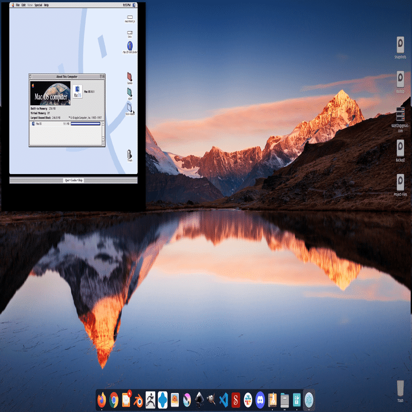Click the Mac OS computer earth banner
This screenshot has height=412, width=412.
(x=51, y=93)
